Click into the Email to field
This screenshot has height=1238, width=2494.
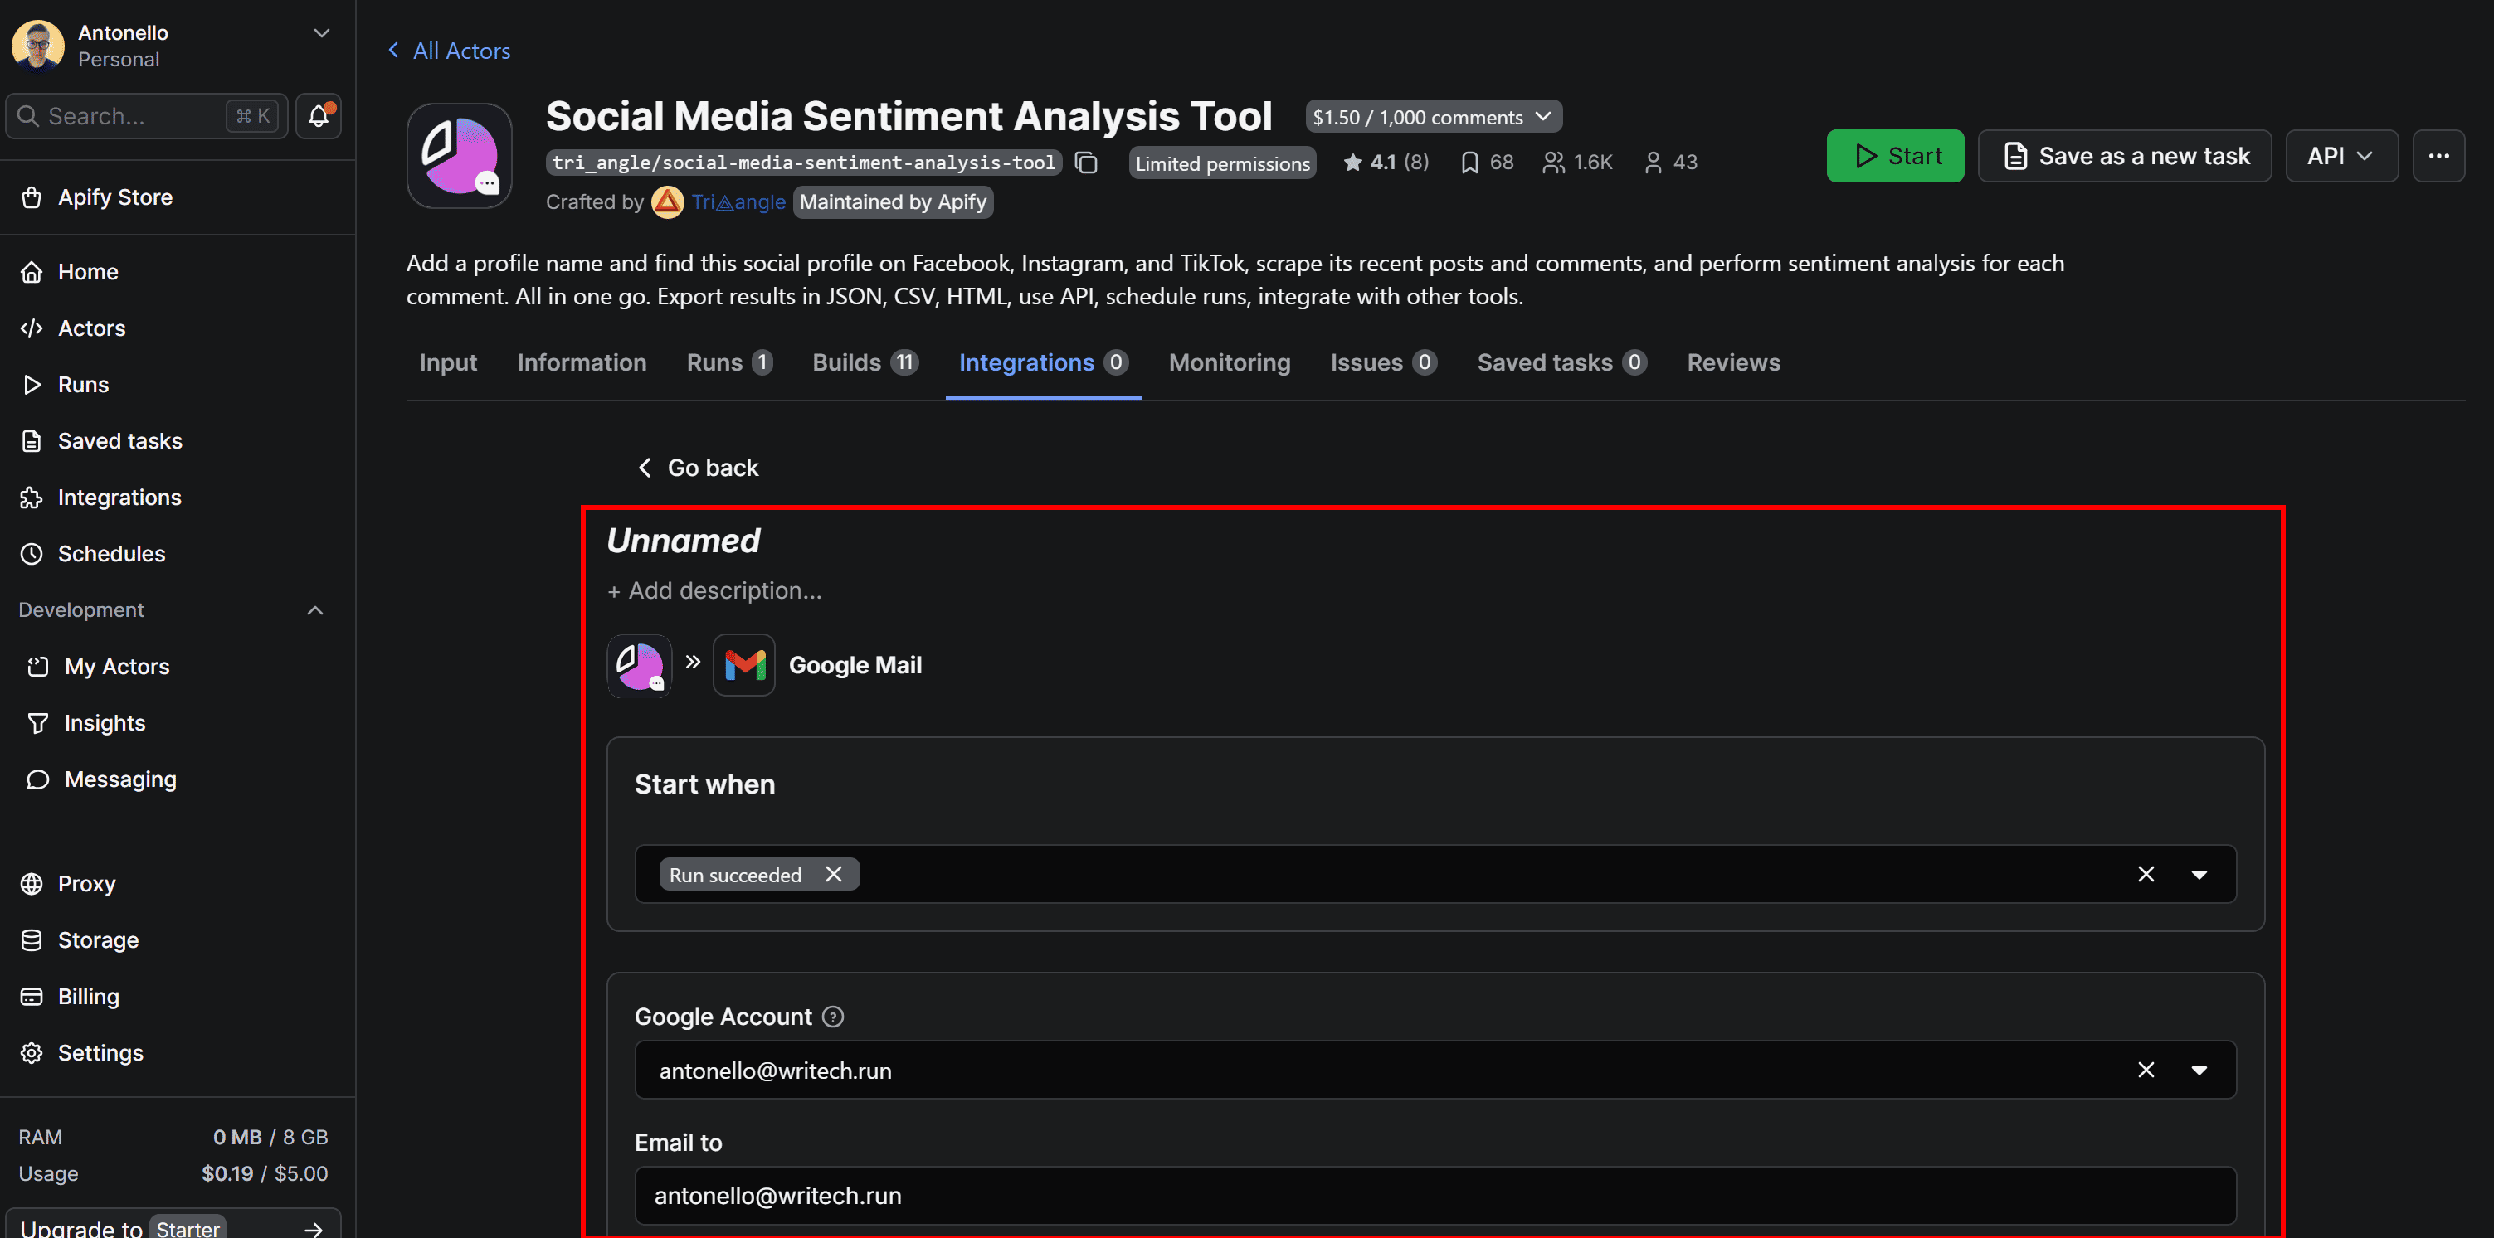point(1435,1196)
